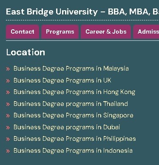Open Business Degree programs in Thailand
This screenshot has height=165, width=159.
pos(71,104)
